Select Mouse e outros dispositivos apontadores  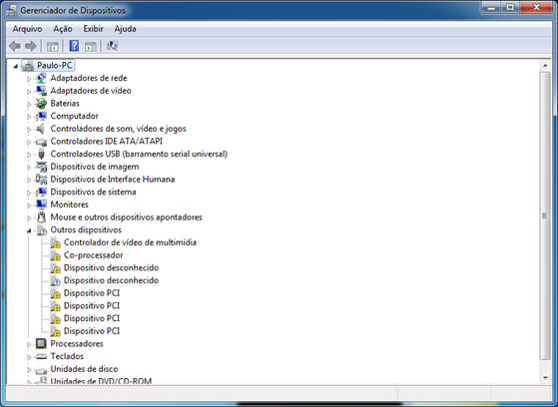tap(127, 217)
